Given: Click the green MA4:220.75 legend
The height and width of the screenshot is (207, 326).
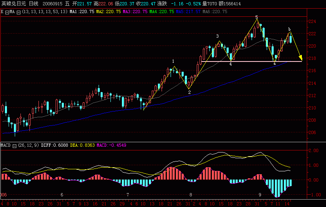Looking at the screenshot, I should coord(162,11).
